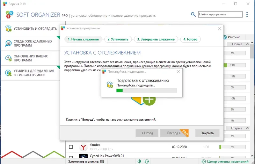Click the ООО «ЯНДЕКС» publisher text

[101, 149]
